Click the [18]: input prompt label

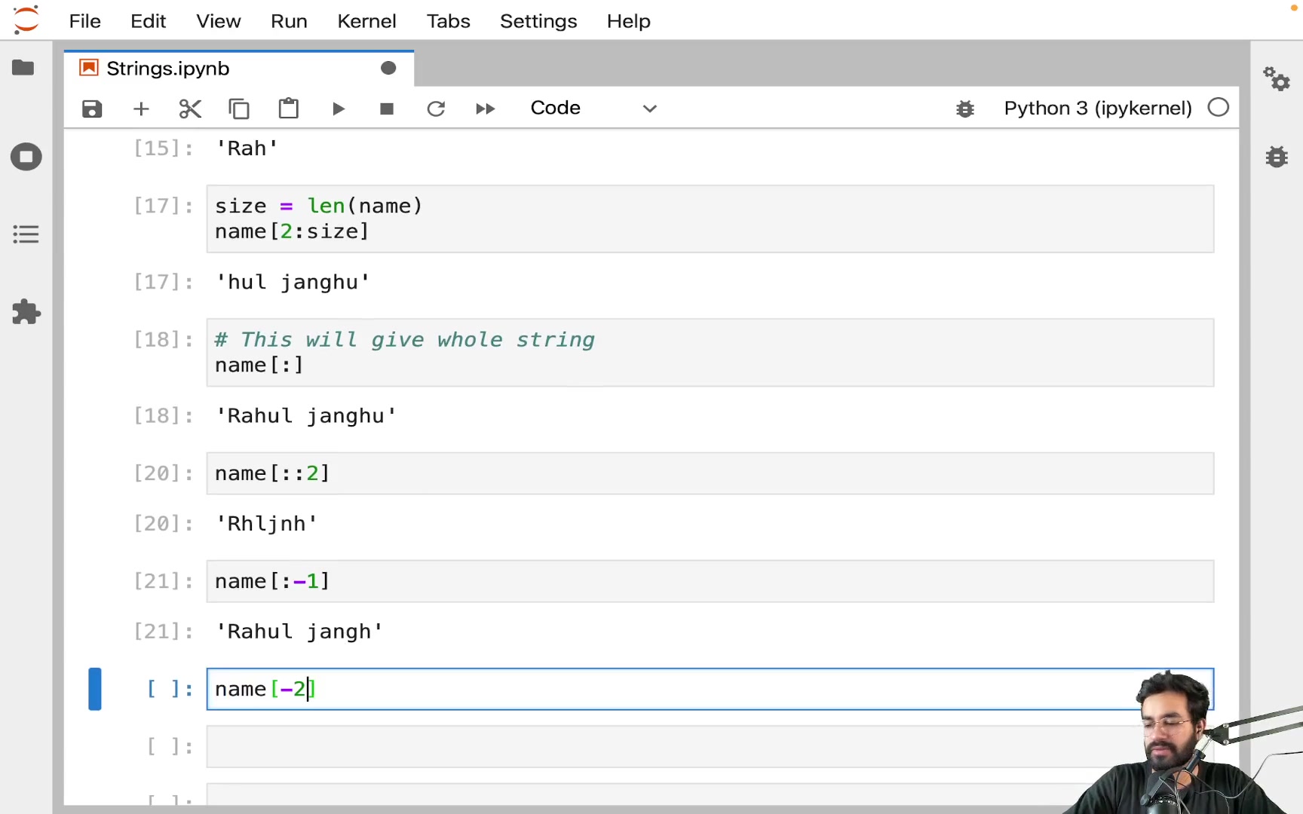[x=163, y=340]
